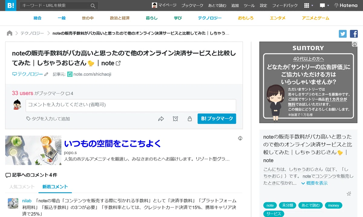Select 追加 in the header bar
Viewport: 363px width, 217px height.
tap(235, 5)
